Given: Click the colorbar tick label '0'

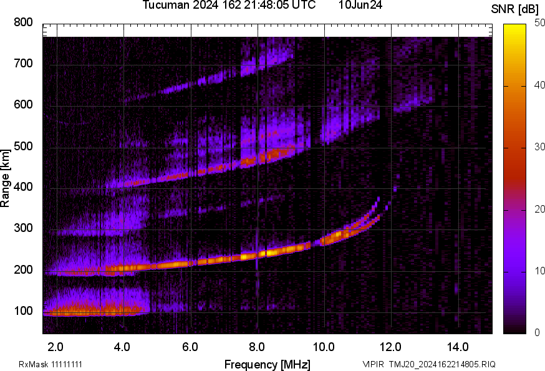Looking at the screenshot, I should 537,333.
